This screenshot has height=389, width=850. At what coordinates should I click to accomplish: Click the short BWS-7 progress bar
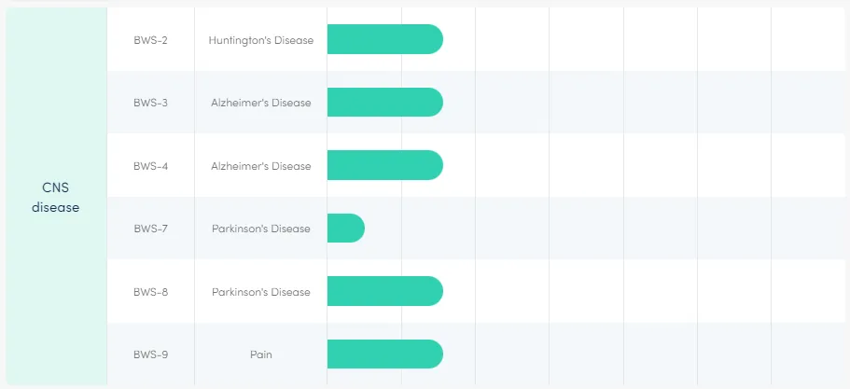(345, 229)
